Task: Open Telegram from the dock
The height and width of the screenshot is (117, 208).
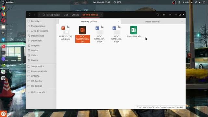Action: pyautogui.click(x=3, y=40)
